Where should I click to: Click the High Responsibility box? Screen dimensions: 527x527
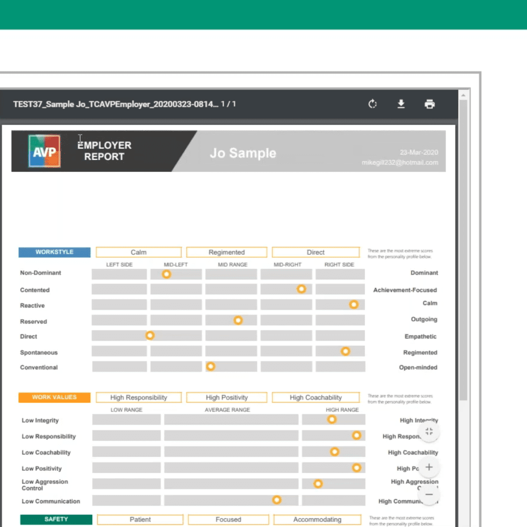138,397
